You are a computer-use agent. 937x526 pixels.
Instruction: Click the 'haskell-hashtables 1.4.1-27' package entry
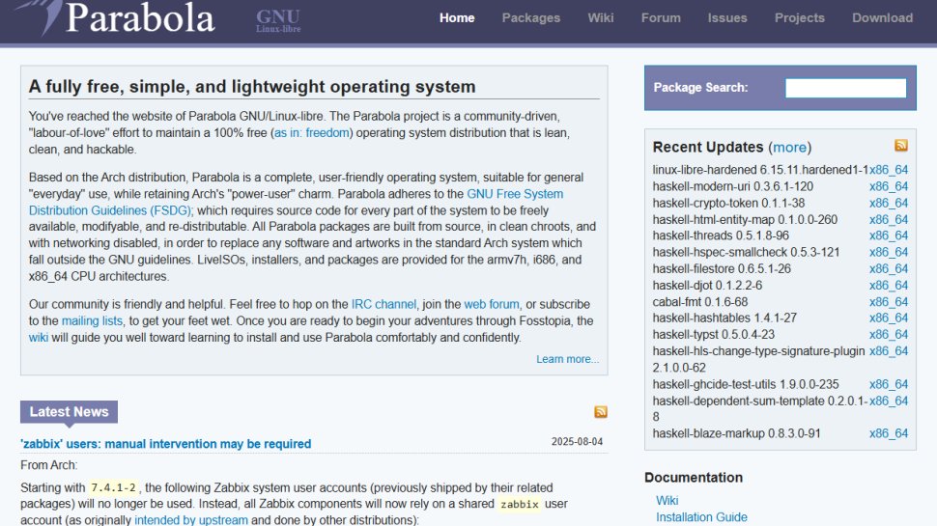tap(724, 318)
